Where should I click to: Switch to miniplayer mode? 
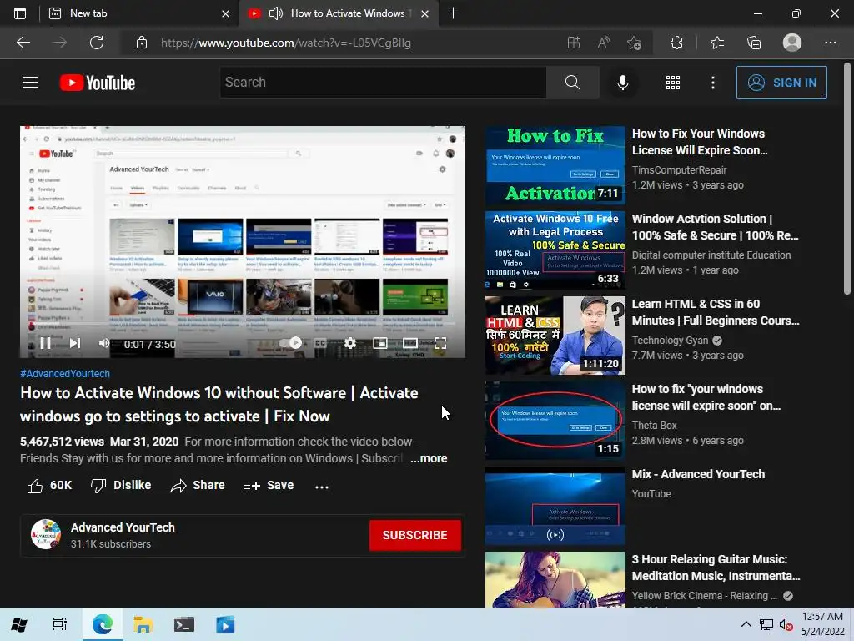coord(380,343)
